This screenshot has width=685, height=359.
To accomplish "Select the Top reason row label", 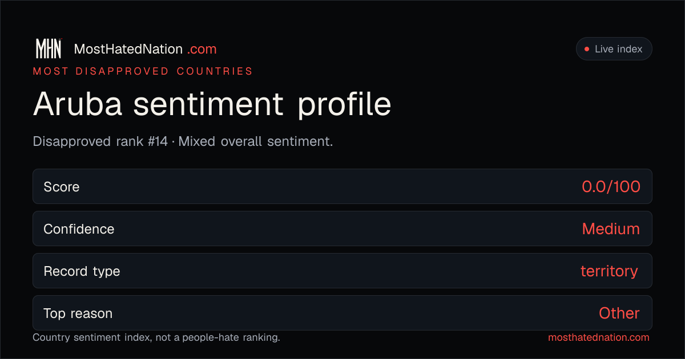I will coord(78,313).
